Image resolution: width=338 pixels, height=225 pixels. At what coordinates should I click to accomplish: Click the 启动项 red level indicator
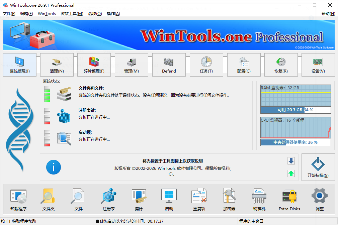47,138
